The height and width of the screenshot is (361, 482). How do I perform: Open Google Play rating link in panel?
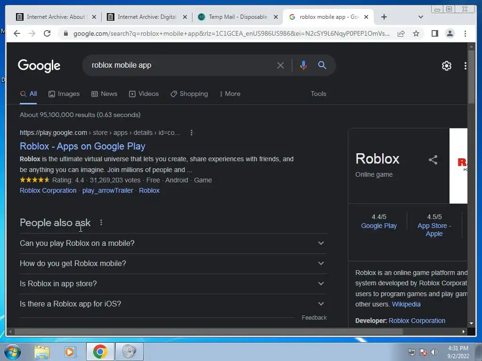coord(379,226)
